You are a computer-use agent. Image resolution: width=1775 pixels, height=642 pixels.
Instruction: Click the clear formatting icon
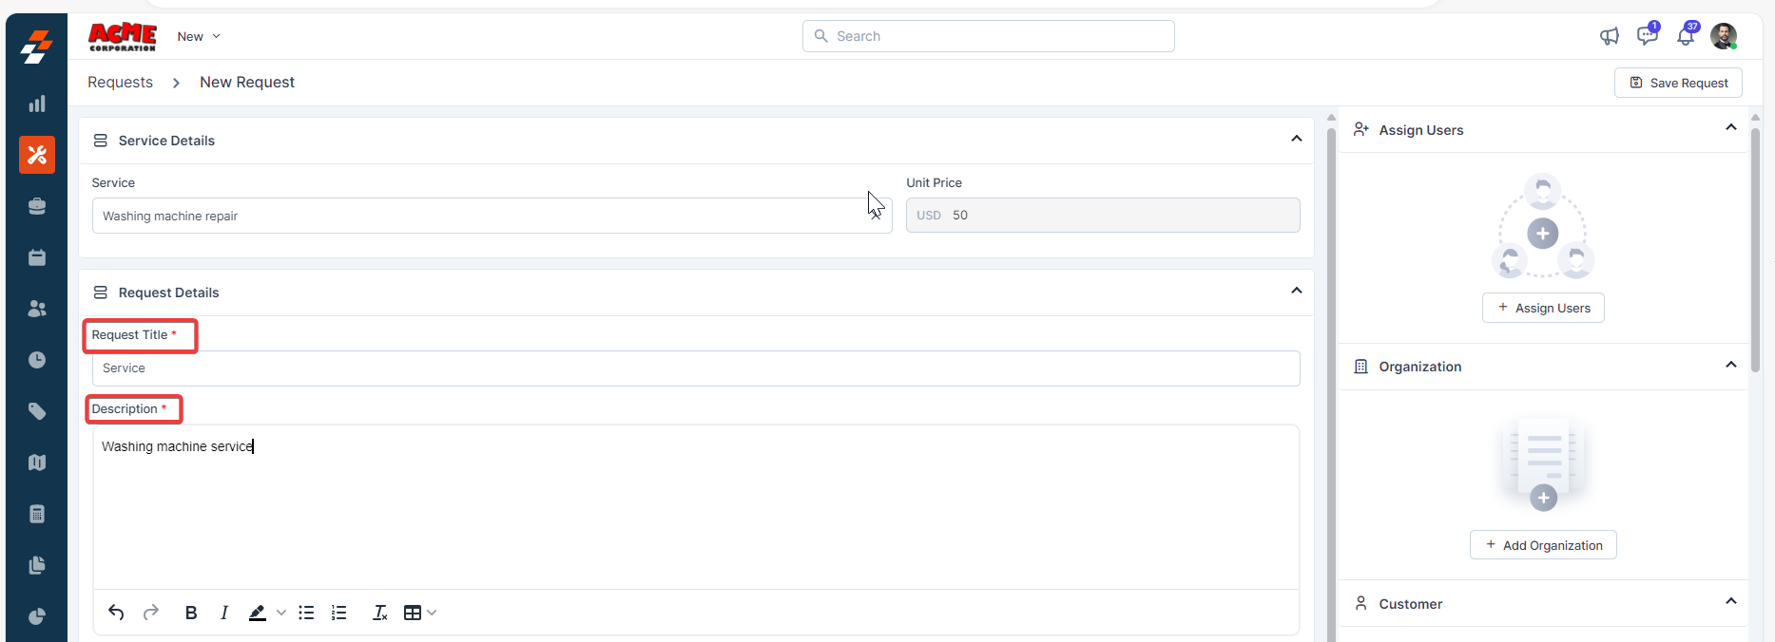(x=379, y=613)
